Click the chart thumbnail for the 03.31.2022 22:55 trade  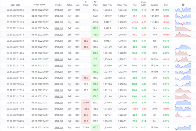(184, 10)
